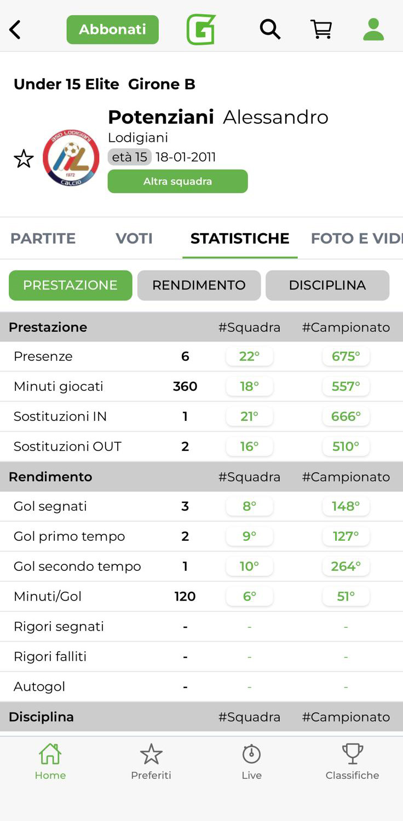403x821 pixels.
Task: Open Preferiti star in bottom bar
Action: pos(151,761)
